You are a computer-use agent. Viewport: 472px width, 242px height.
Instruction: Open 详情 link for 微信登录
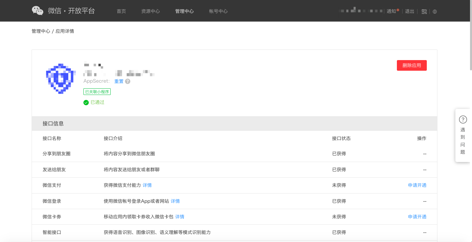[175, 201]
